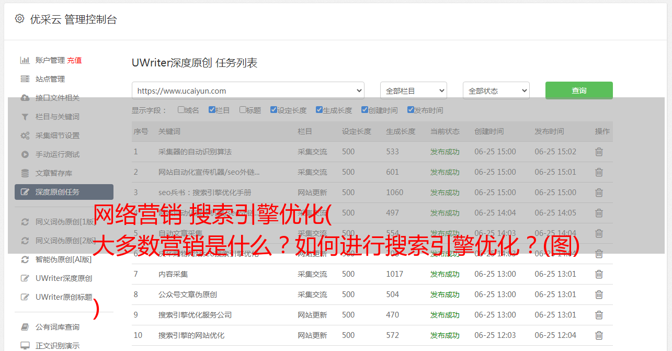Screen dimensions: 672x351
Task: Click the edit icon beside UWriter深度原创
Action: [25, 278]
